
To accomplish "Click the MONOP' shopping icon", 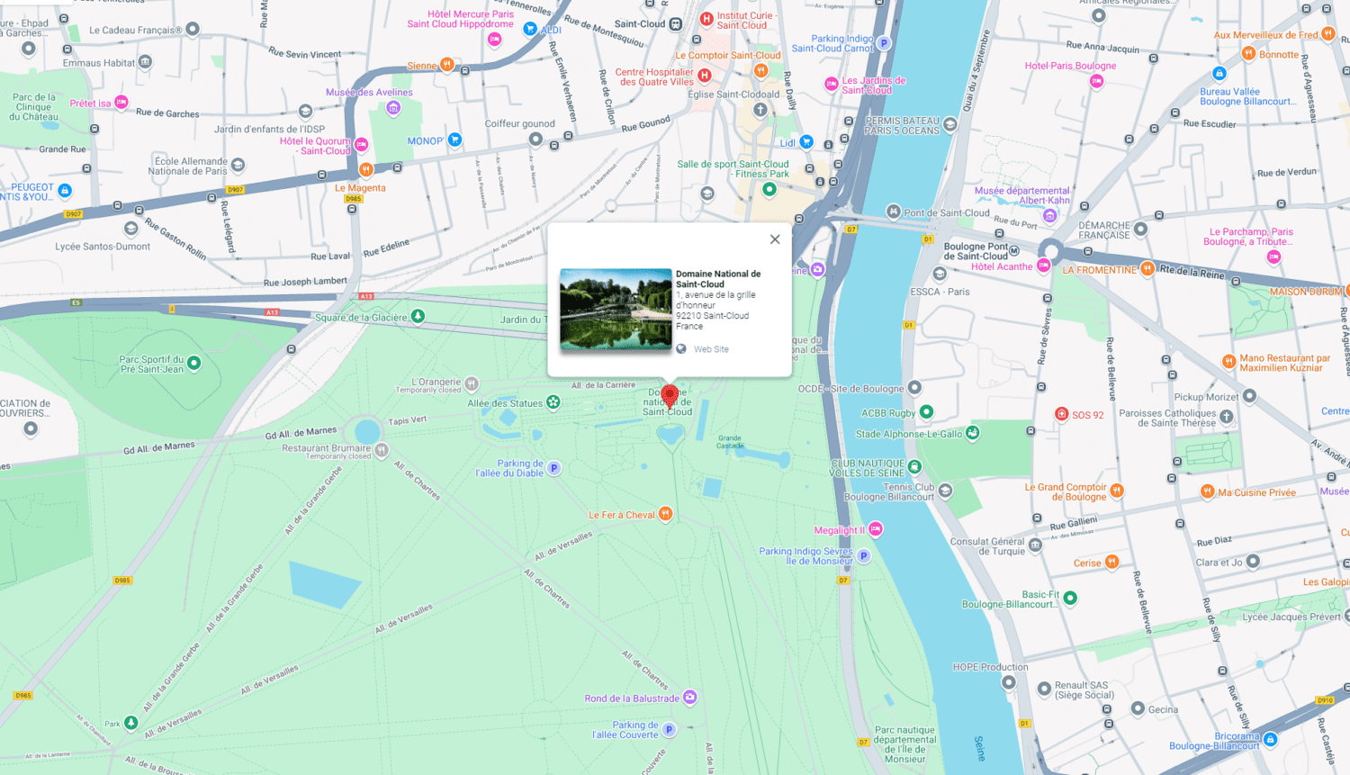I will coord(454,140).
